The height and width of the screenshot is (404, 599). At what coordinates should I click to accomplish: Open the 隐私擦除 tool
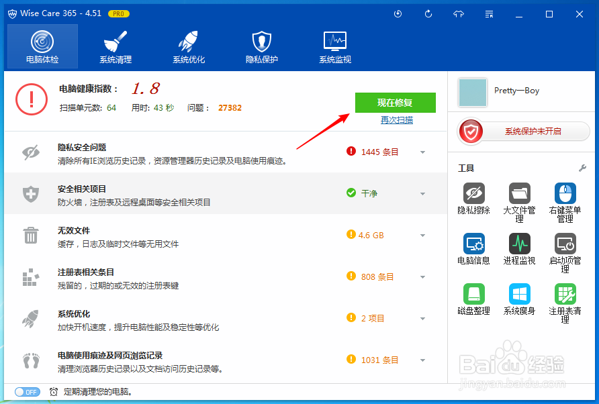pyautogui.click(x=473, y=199)
